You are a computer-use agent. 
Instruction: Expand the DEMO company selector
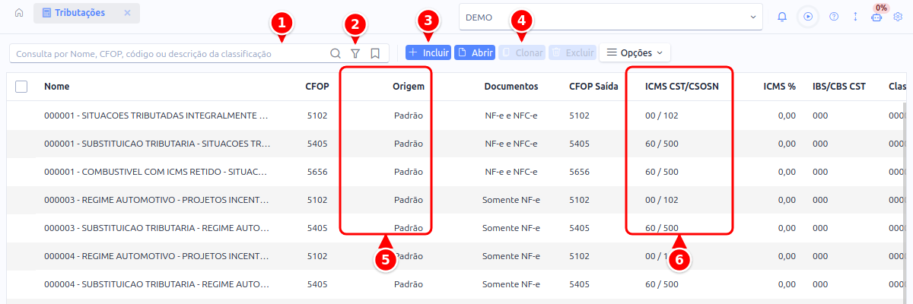tap(611, 17)
